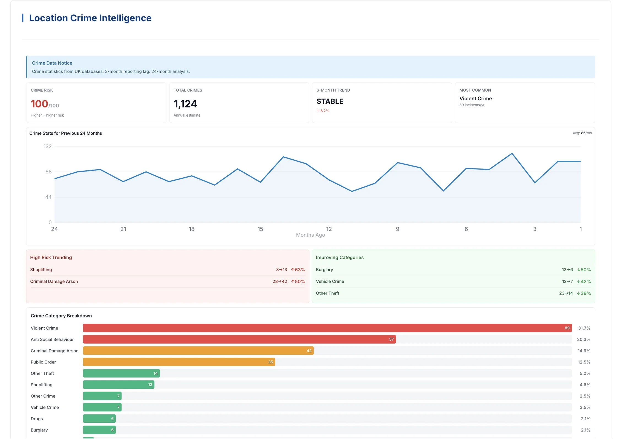Select the Most Common Violent Crime card
627x439 pixels.
click(525, 103)
